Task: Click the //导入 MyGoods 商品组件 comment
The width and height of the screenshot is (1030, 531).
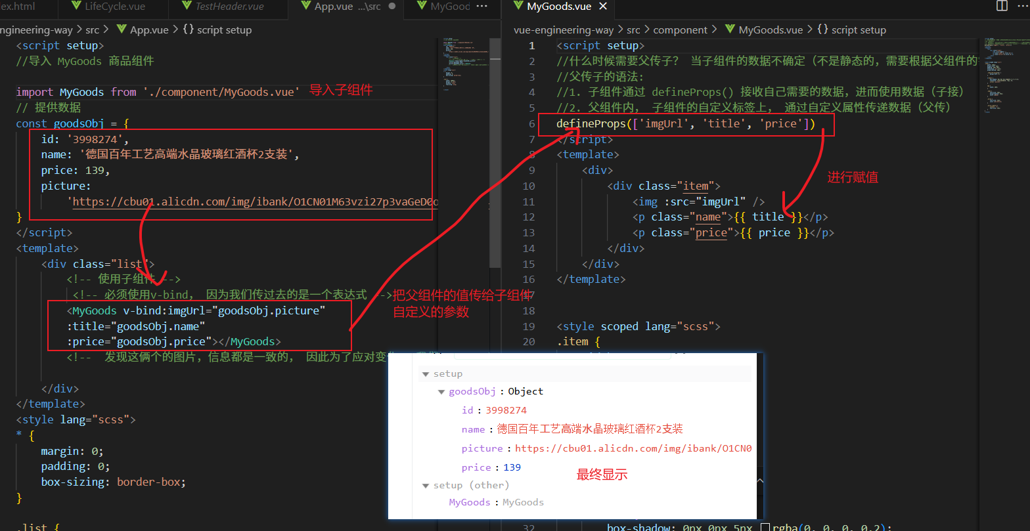Action: tap(85, 61)
